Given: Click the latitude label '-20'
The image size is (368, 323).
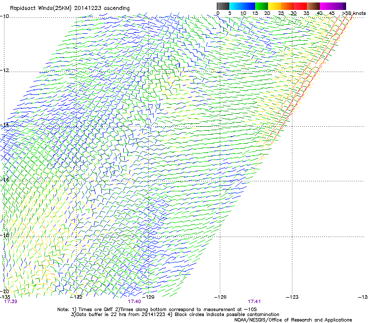Looking at the screenshot, I should click(4, 291).
